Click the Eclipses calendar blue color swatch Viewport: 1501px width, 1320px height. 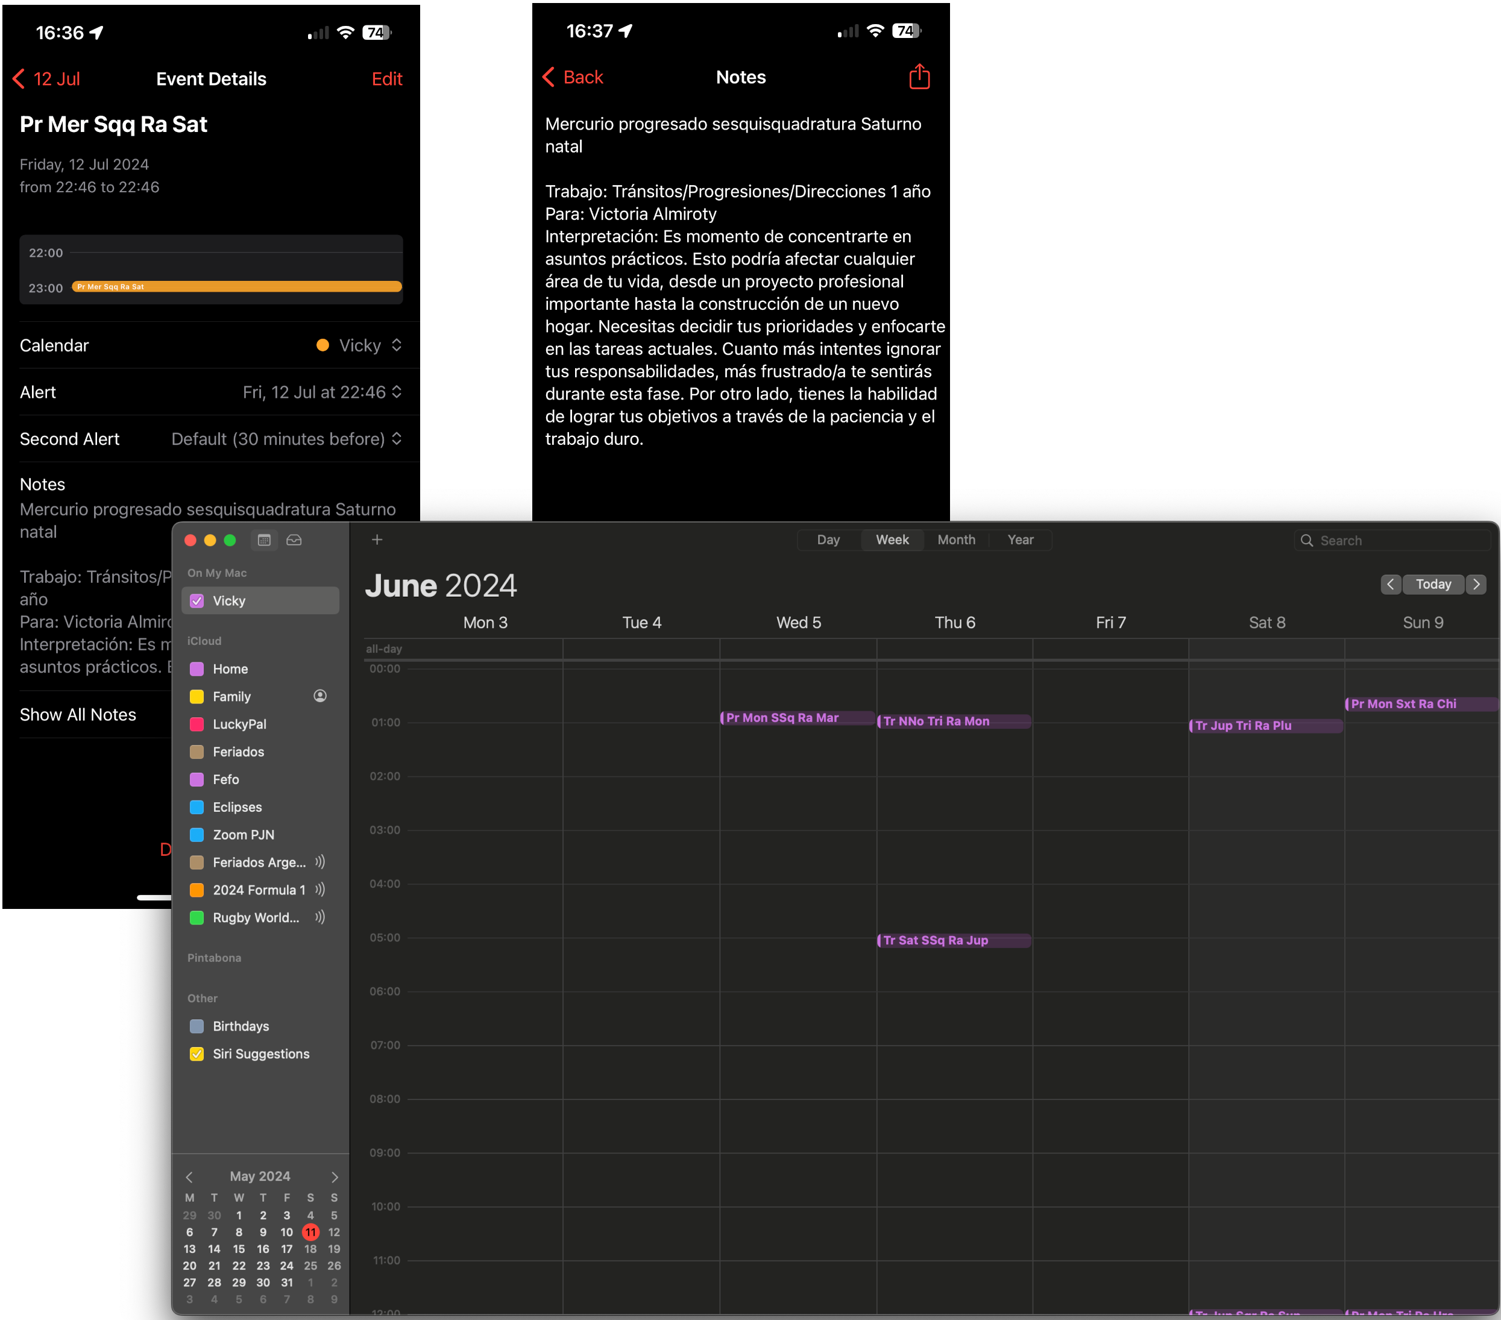(197, 807)
